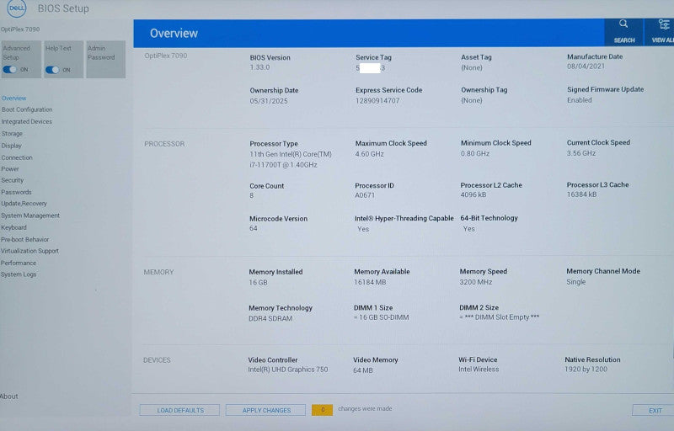
Task: Click the Express Service Code 12890914707
Action: pos(377,101)
